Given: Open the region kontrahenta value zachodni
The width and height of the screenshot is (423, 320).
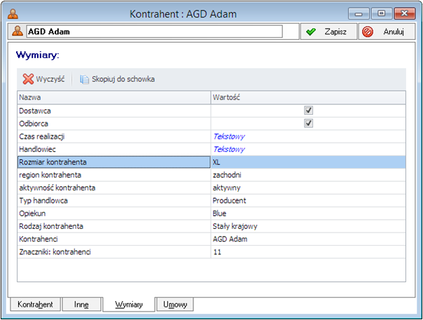Looking at the screenshot, I should (x=308, y=175).
